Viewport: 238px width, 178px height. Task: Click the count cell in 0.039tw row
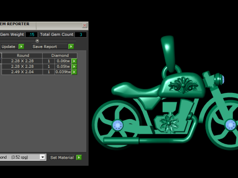pos(49,72)
